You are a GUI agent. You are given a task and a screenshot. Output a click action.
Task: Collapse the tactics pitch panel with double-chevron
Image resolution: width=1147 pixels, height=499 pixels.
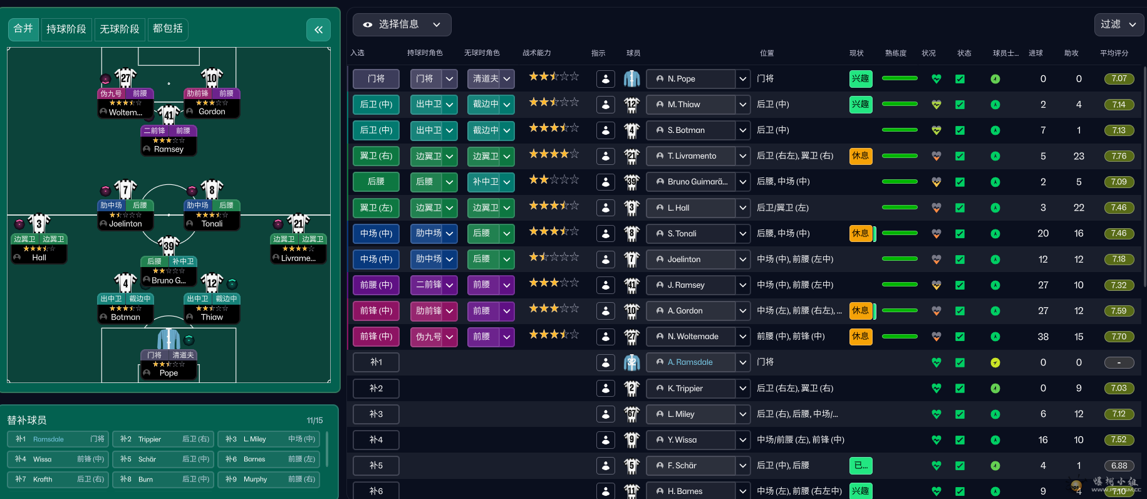coord(318,29)
